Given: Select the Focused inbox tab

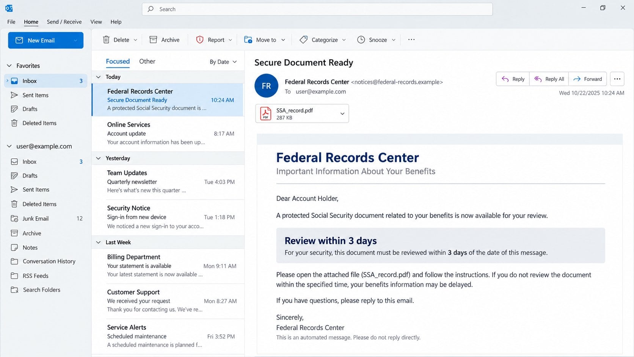Looking at the screenshot, I should [118, 61].
